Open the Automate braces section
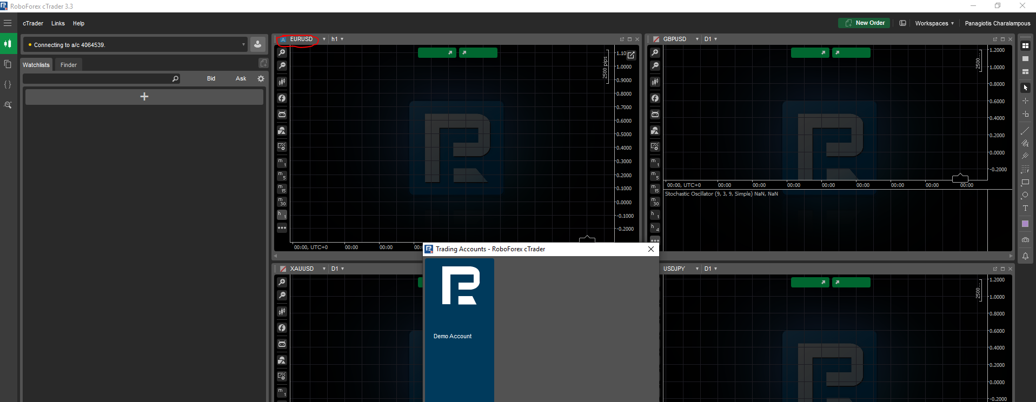The width and height of the screenshot is (1036, 402). (x=8, y=85)
